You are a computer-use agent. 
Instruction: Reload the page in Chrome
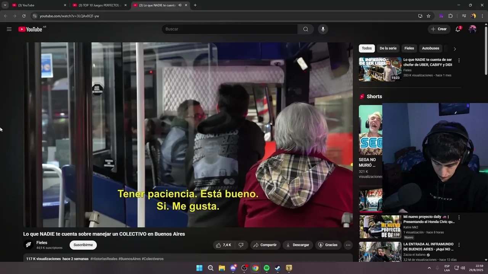click(x=24, y=16)
